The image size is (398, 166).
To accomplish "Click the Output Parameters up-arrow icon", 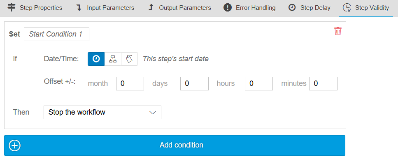I will 151,7.
